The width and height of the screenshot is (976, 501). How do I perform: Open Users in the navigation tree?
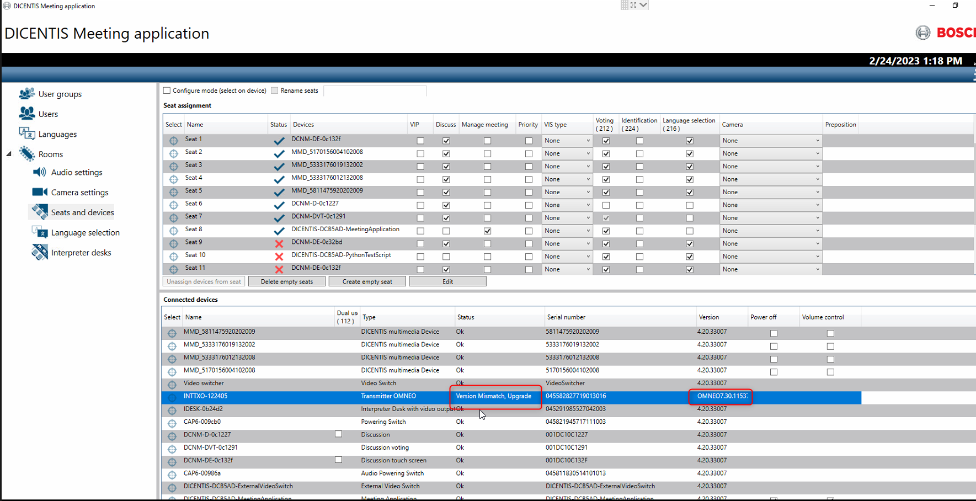[x=48, y=114]
